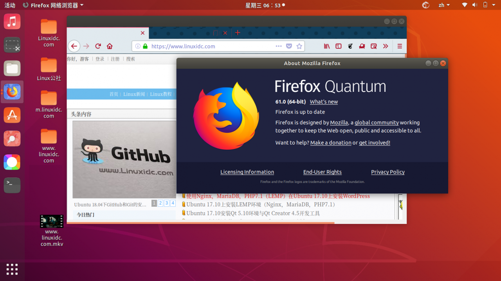Open the Firefox 网络浏览器 app menu

53,5
